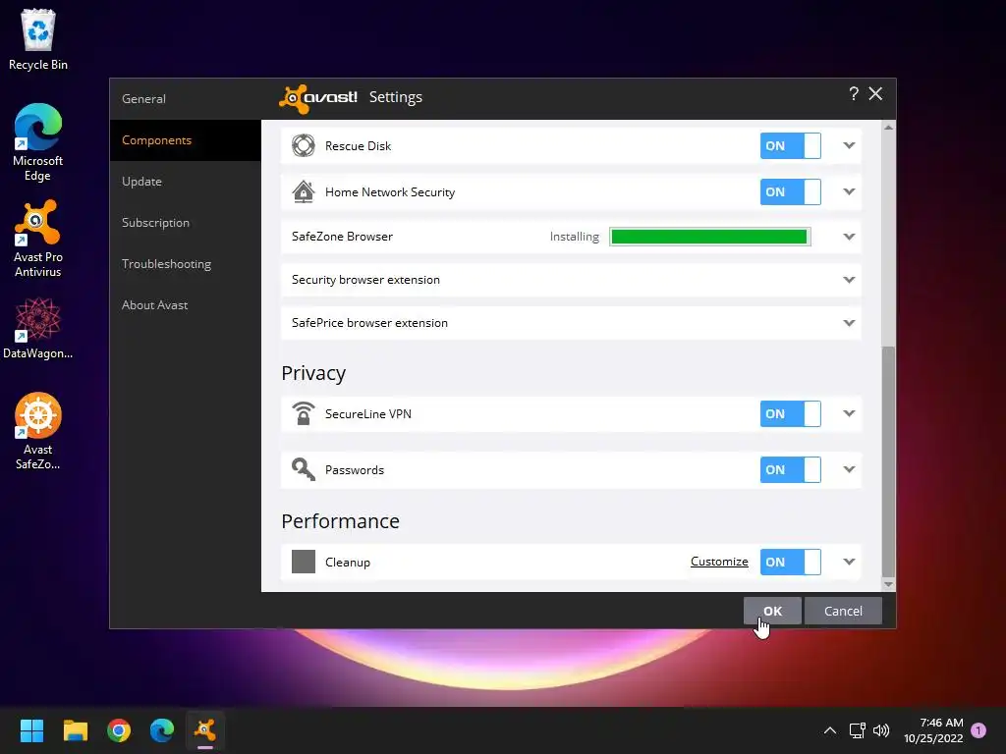1006x754 pixels.
Task: Show hidden system tray icons
Action: click(x=829, y=730)
